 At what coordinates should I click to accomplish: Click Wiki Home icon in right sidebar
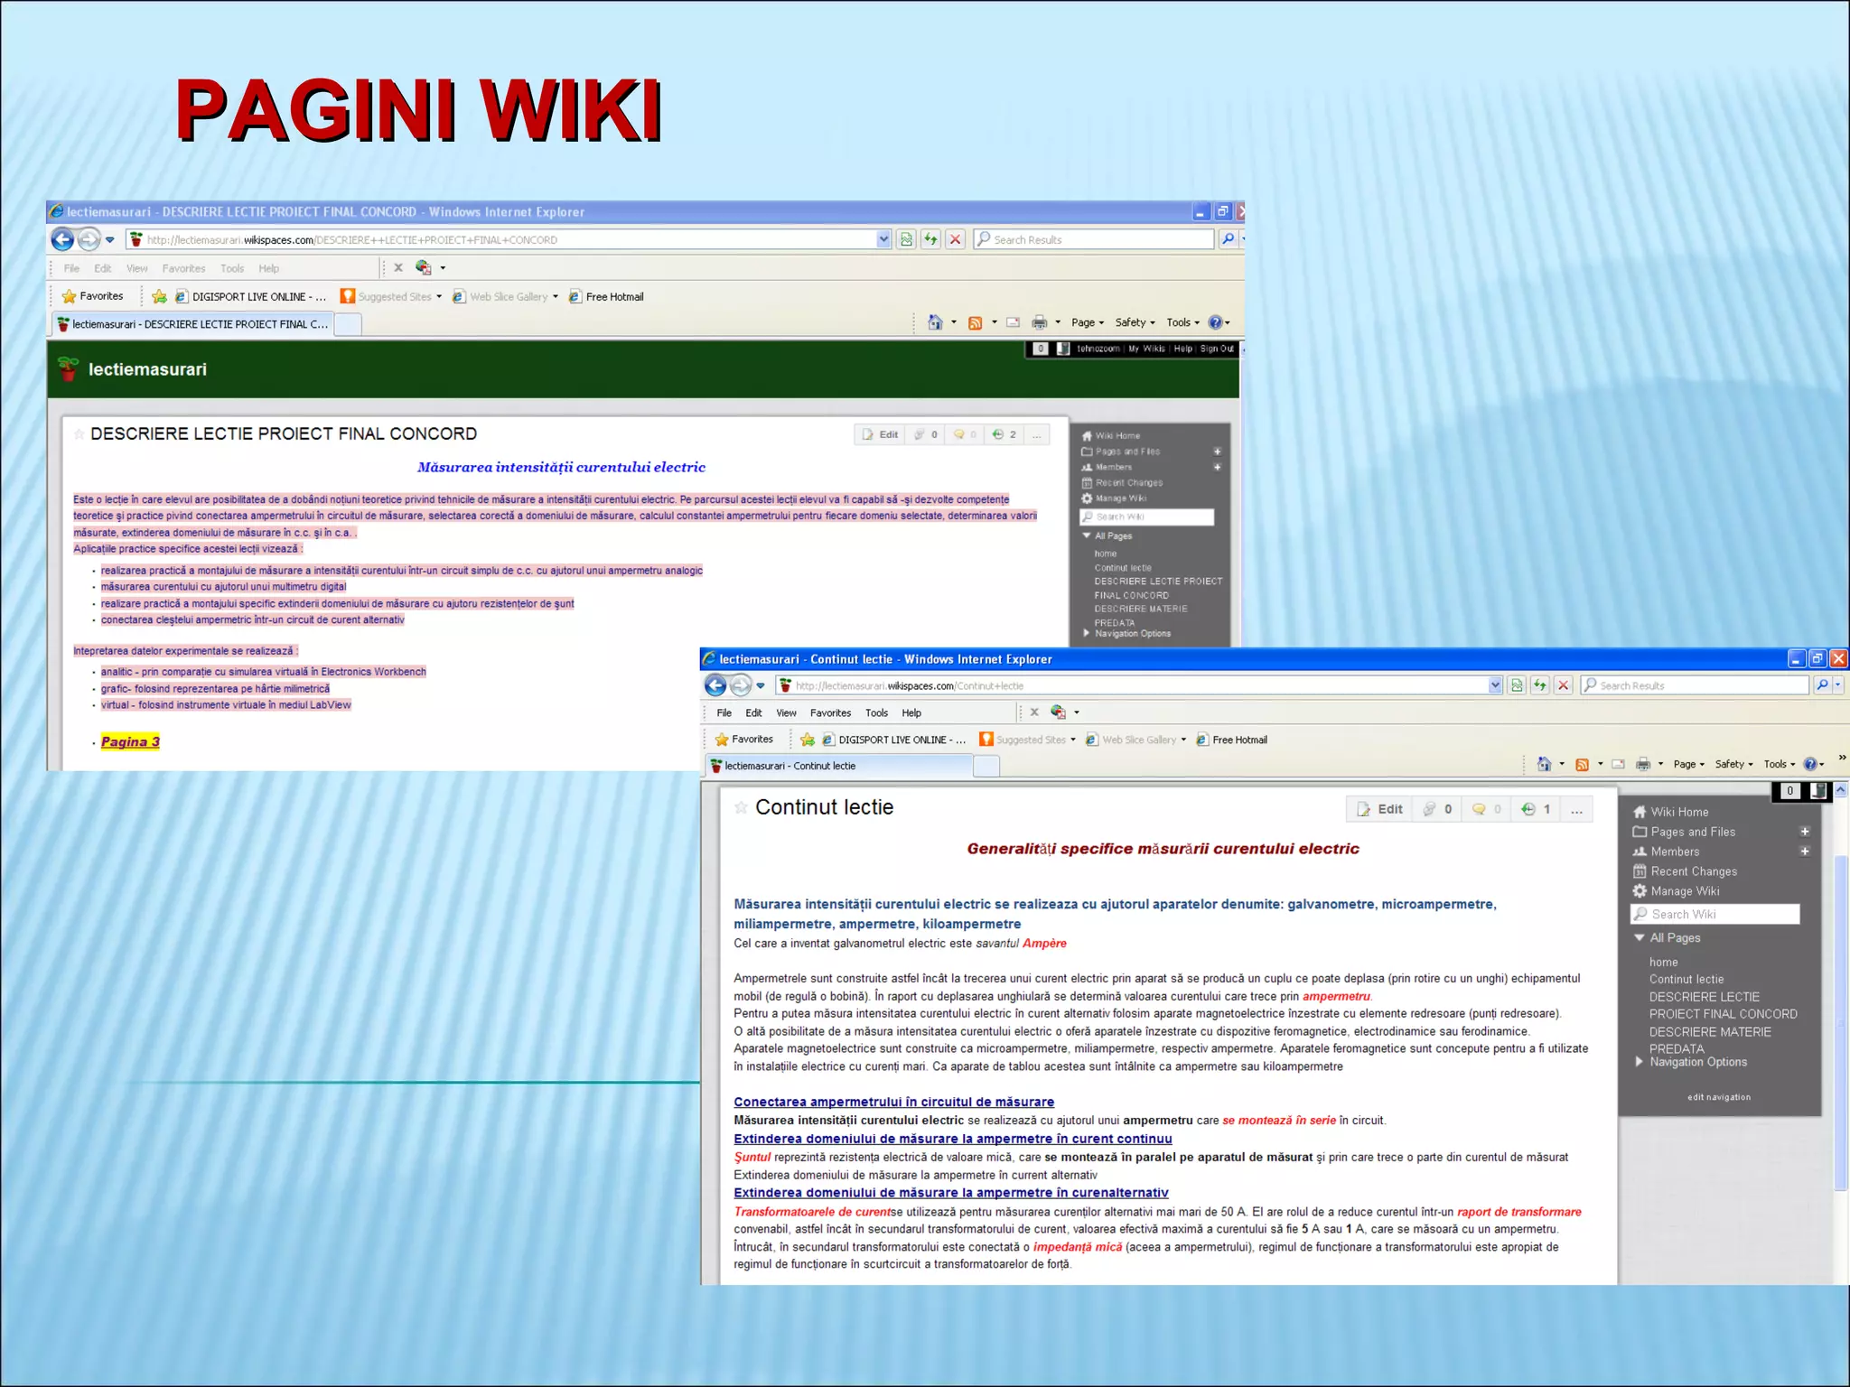point(1640,812)
